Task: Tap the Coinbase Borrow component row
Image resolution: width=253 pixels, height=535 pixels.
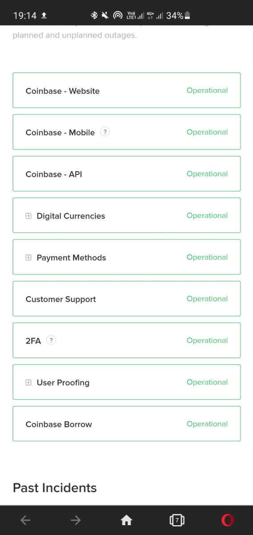Action: coord(126,423)
